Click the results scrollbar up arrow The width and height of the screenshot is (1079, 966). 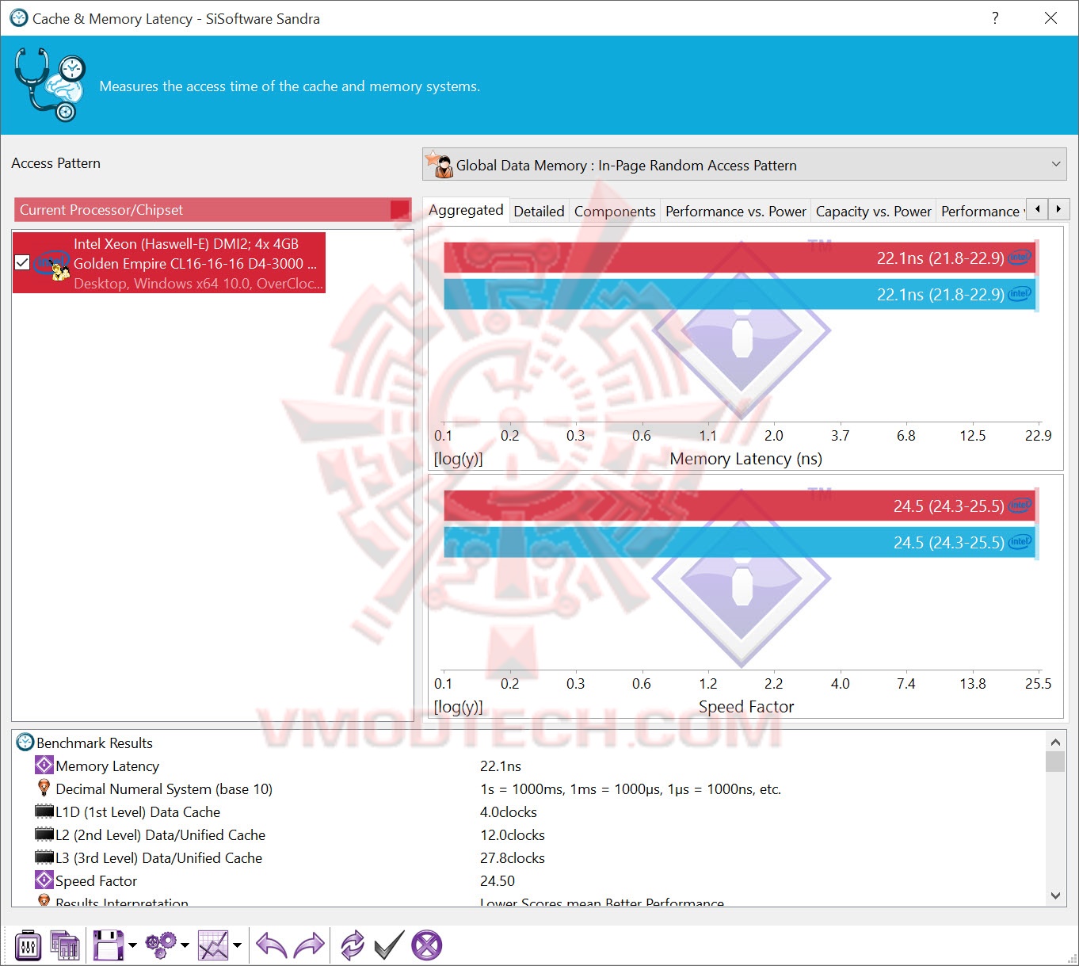point(1055,743)
